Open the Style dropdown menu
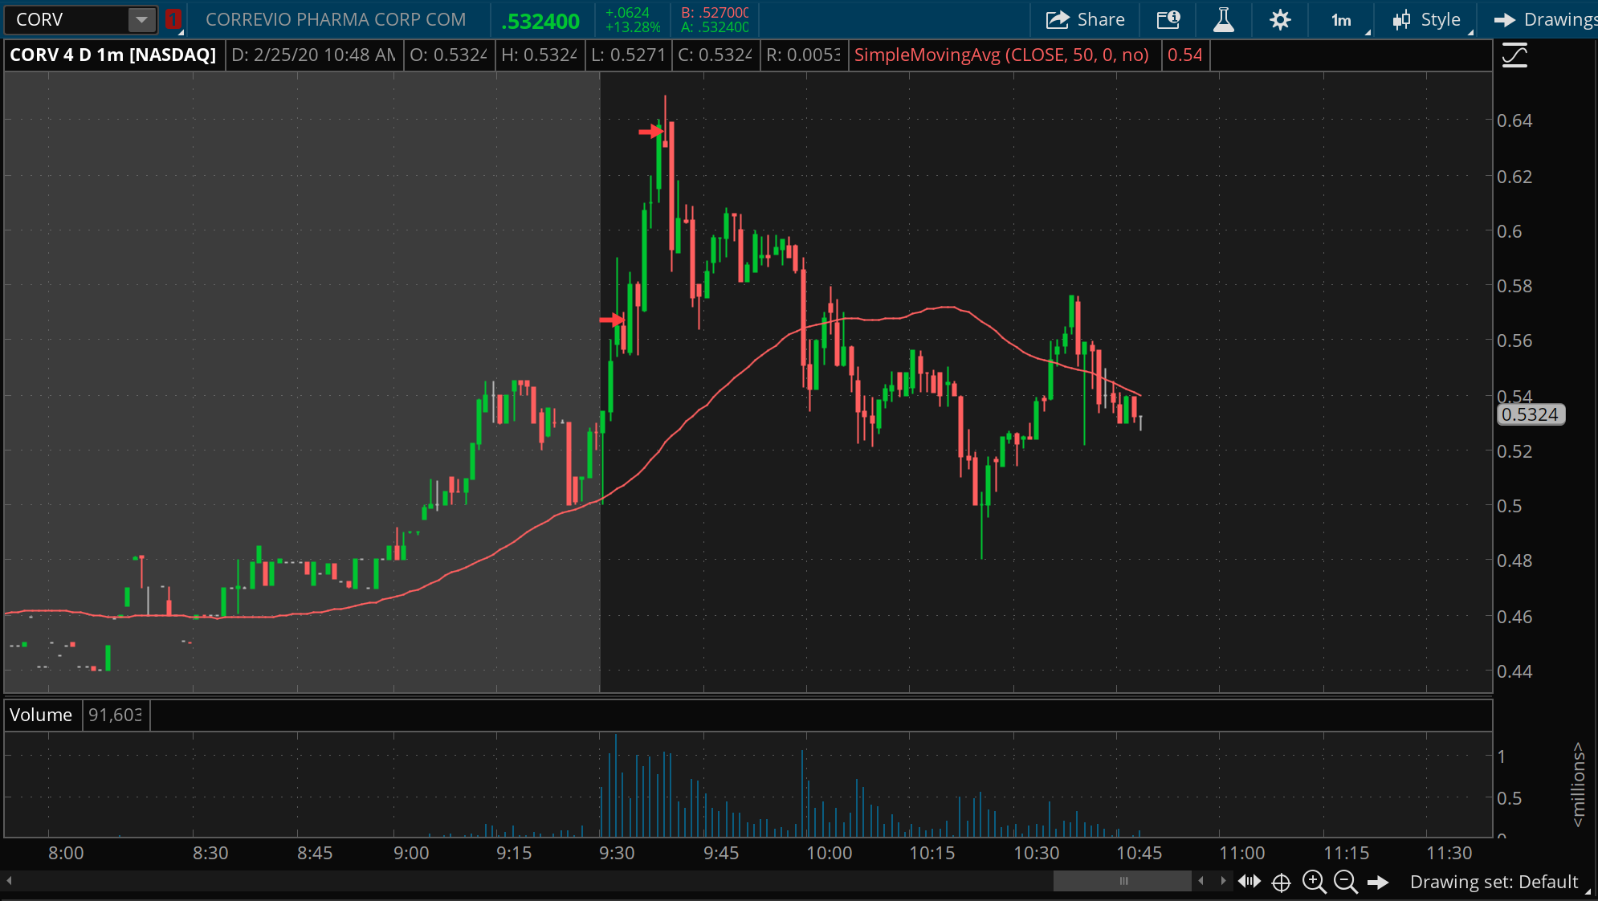The height and width of the screenshot is (901, 1598). tap(1428, 20)
